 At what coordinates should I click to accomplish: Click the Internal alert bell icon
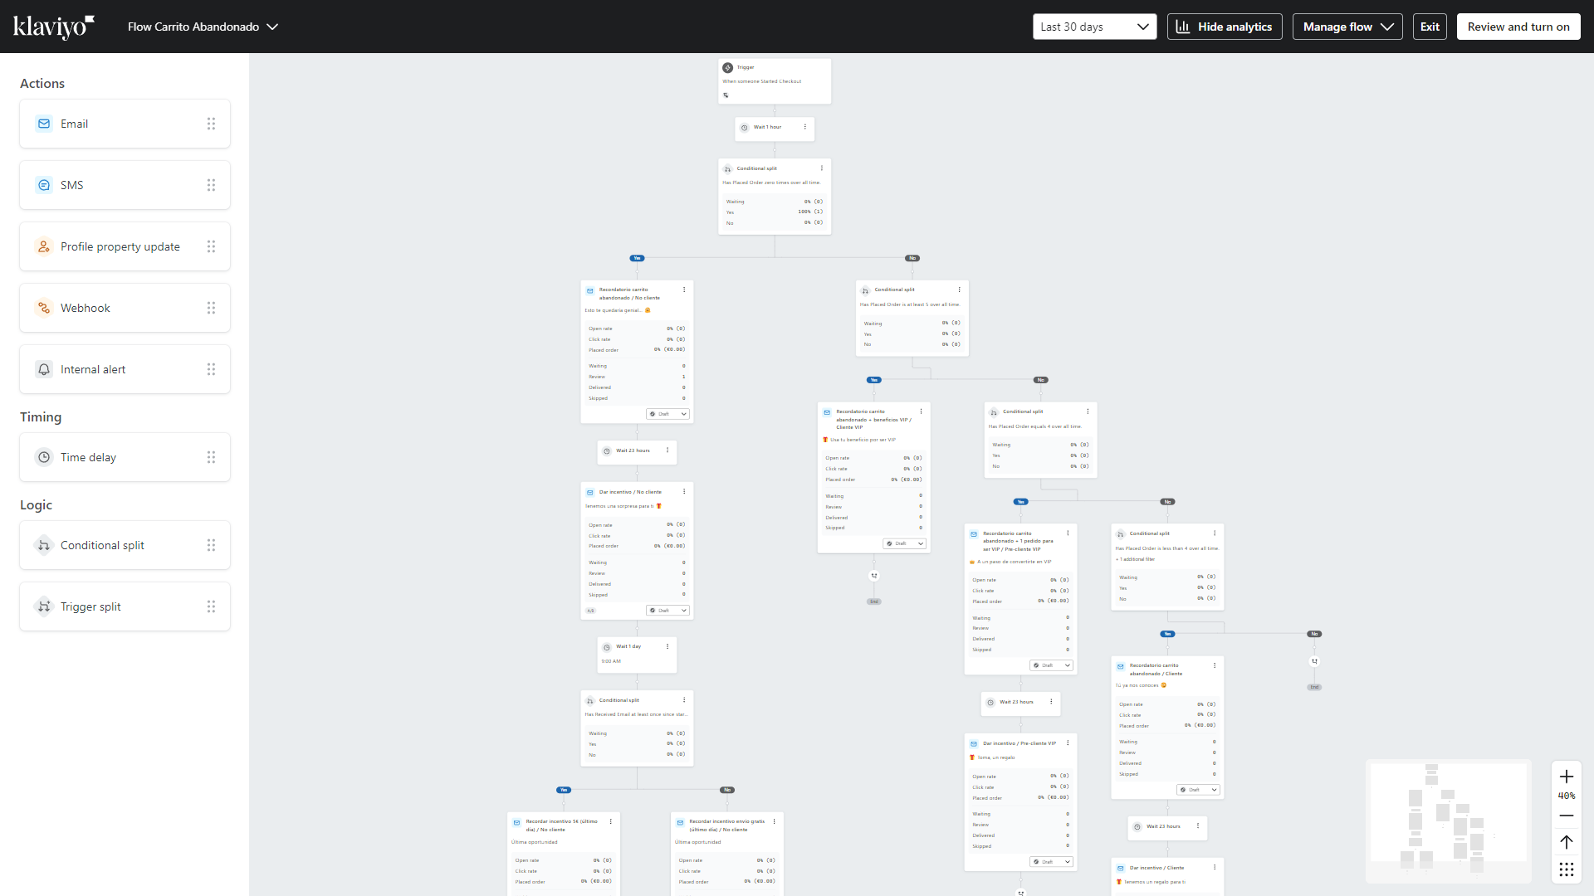tap(44, 369)
